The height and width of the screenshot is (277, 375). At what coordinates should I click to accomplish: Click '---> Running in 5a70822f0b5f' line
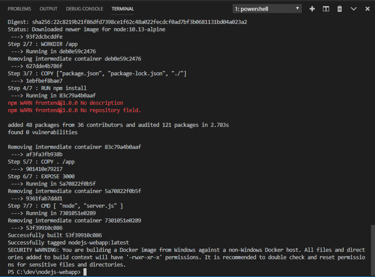[x=53, y=184]
